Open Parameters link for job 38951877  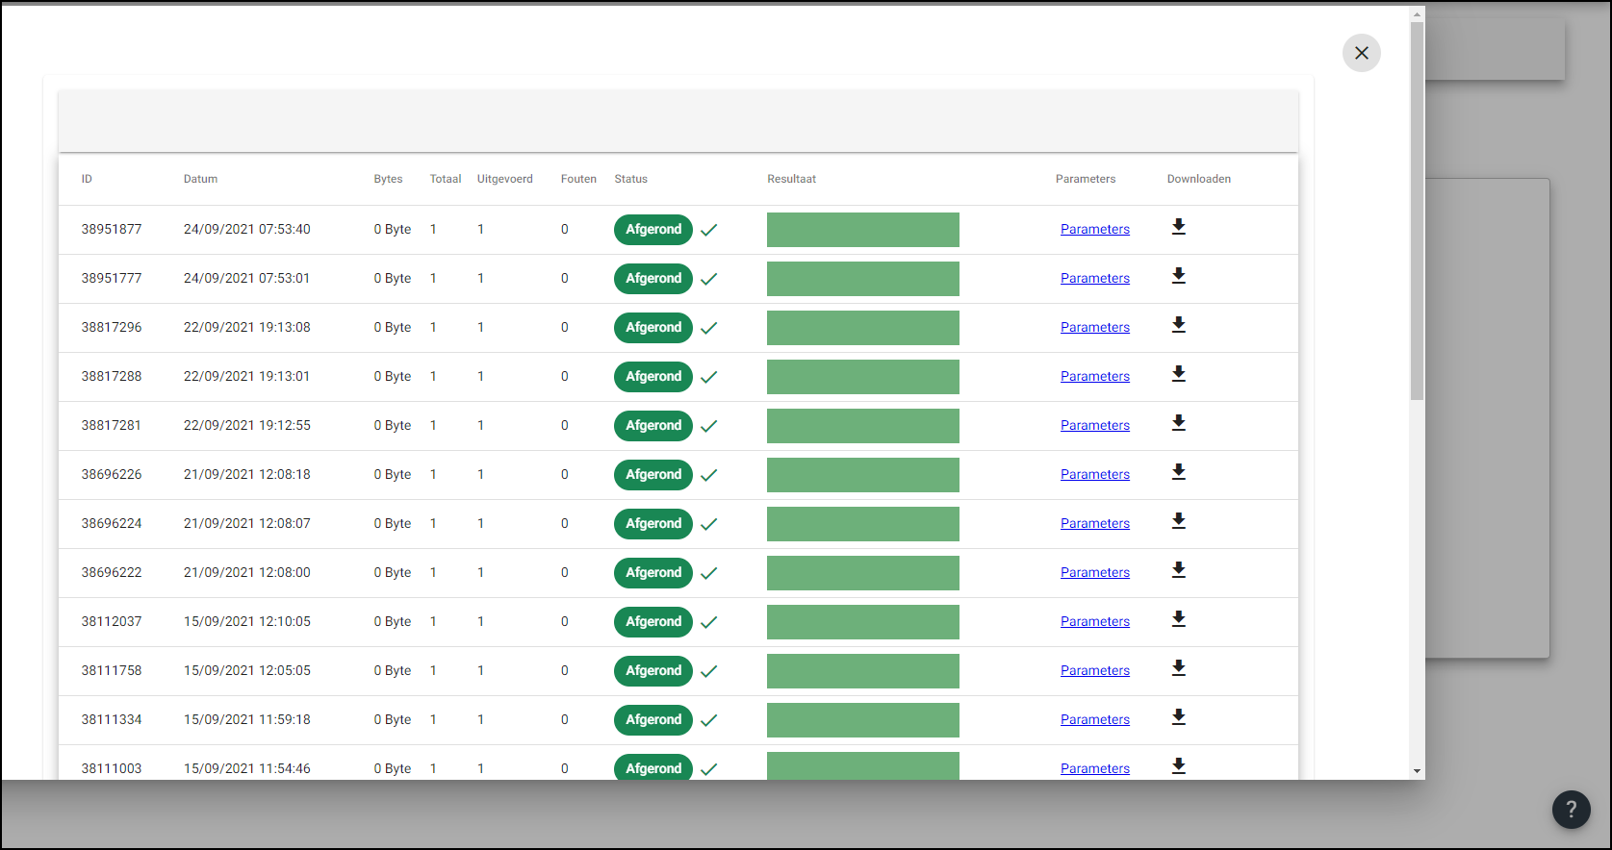(x=1094, y=230)
